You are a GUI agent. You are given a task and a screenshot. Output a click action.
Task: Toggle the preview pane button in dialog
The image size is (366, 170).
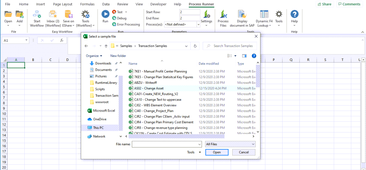point(244,56)
